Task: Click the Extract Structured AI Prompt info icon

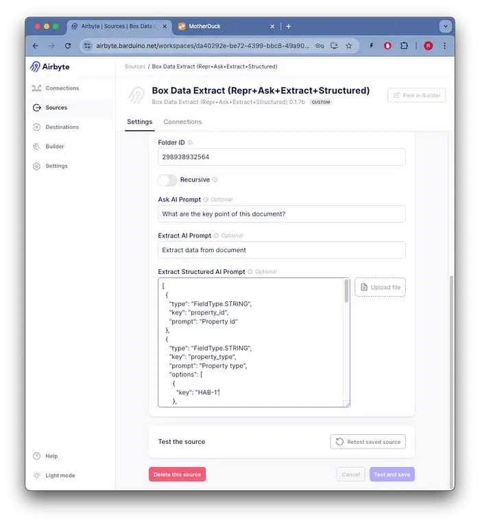Action: click(250, 272)
